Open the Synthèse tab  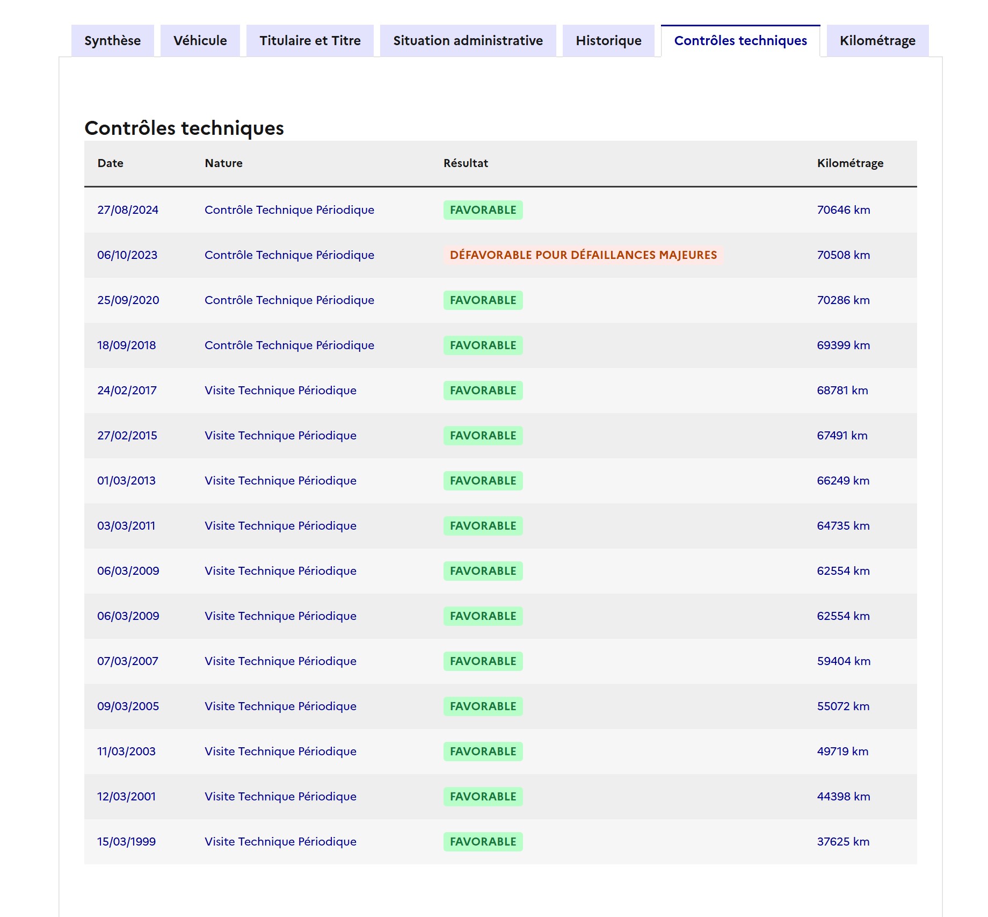tap(112, 41)
